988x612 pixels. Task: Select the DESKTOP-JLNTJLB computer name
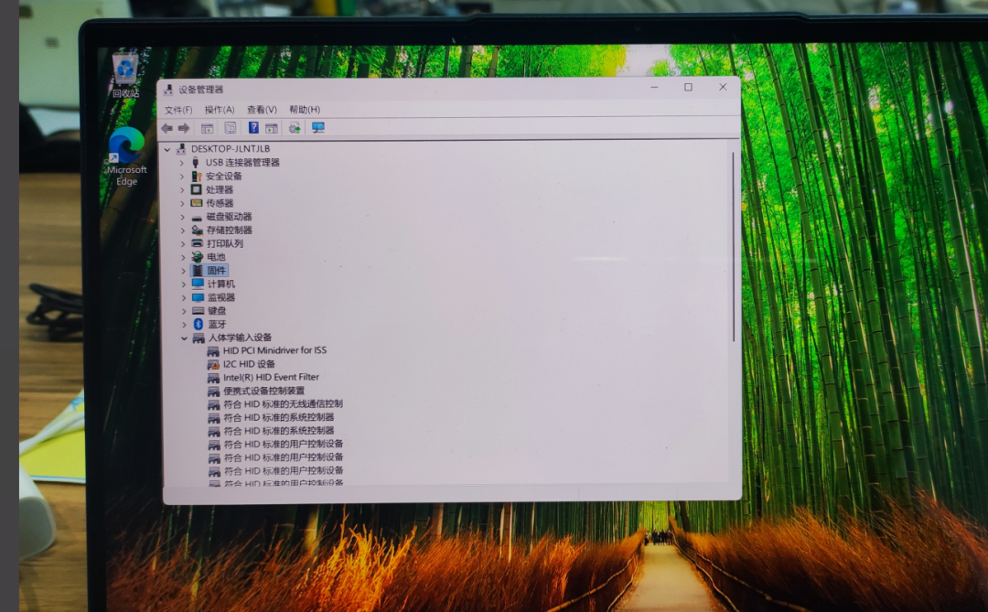(231, 149)
